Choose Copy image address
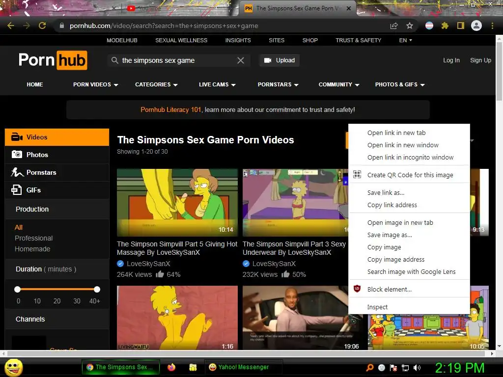 click(409, 260)
